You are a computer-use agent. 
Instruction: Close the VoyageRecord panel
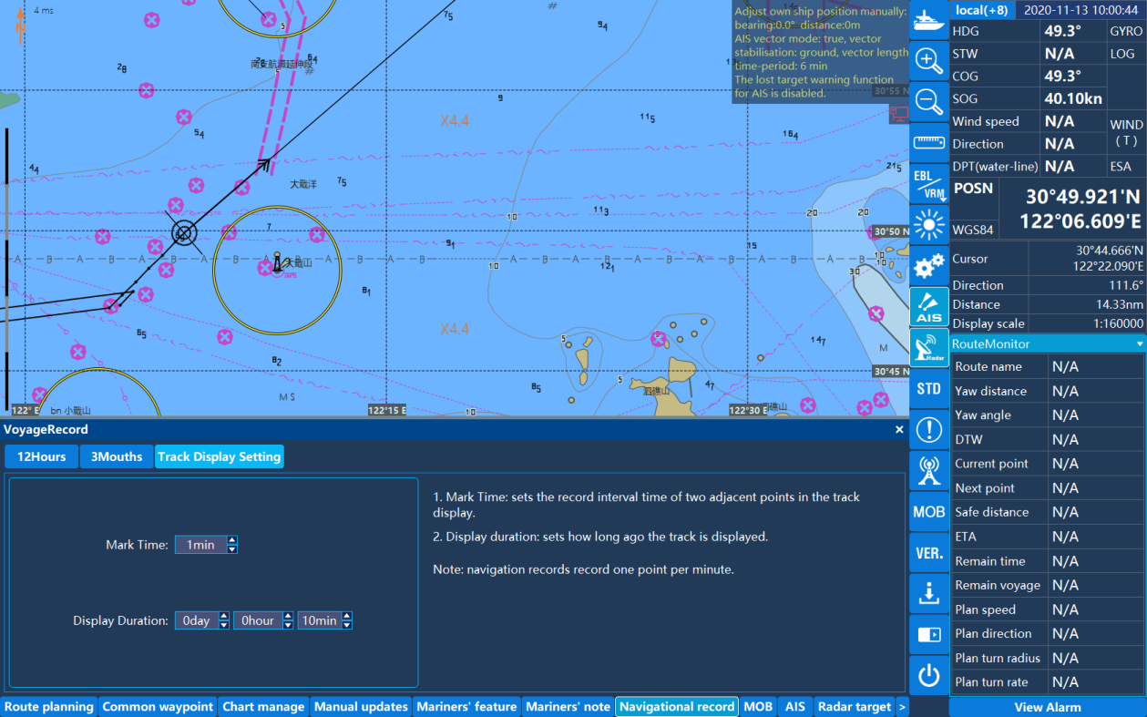point(899,429)
